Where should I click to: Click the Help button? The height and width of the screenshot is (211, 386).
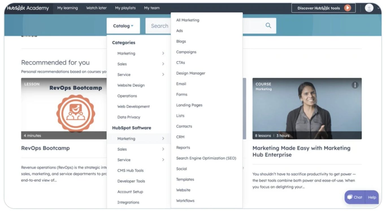372,197
